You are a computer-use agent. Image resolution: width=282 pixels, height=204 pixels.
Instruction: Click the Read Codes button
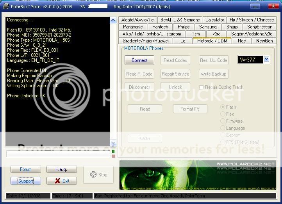(x=175, y=60)
